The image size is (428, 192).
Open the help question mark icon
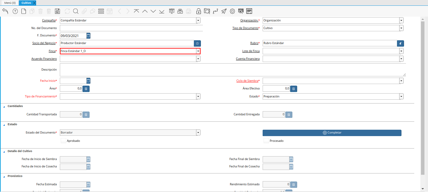15,11
